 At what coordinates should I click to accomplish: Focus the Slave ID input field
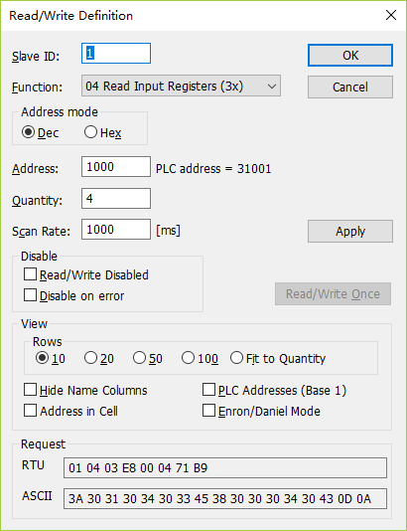pyautogui.click(x=116, y=53)
